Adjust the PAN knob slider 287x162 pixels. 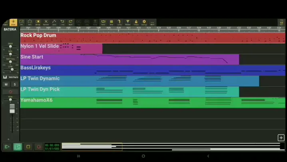[x=10, y=99]
